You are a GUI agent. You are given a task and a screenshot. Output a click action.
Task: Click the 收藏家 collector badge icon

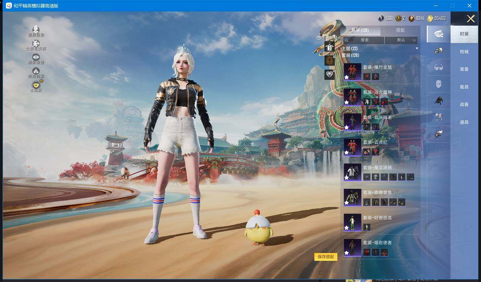coord(36,85)
